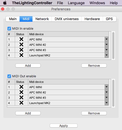The height and width of the screenshot is (130, 122).
Task: Select row number 1 in MIDI In table
Action: tap(11, 39)
